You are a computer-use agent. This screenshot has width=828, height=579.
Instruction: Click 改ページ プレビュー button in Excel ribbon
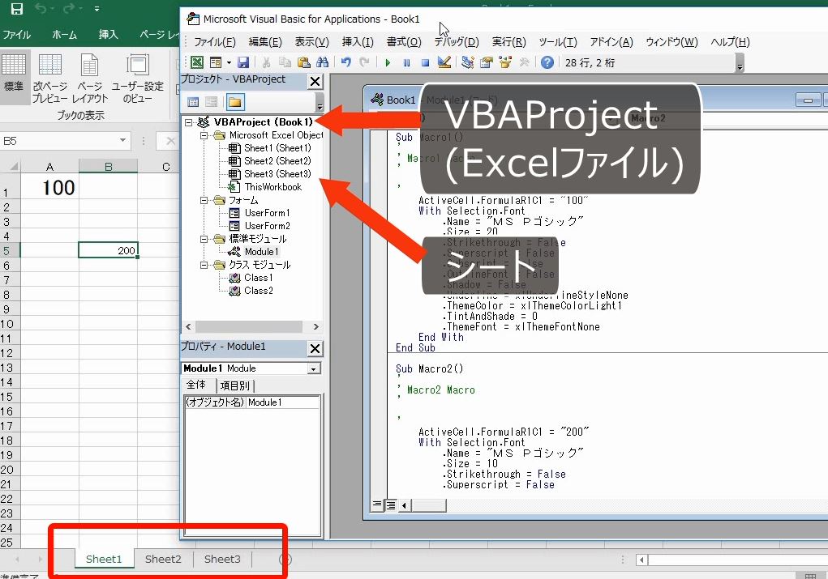point(50,78)
